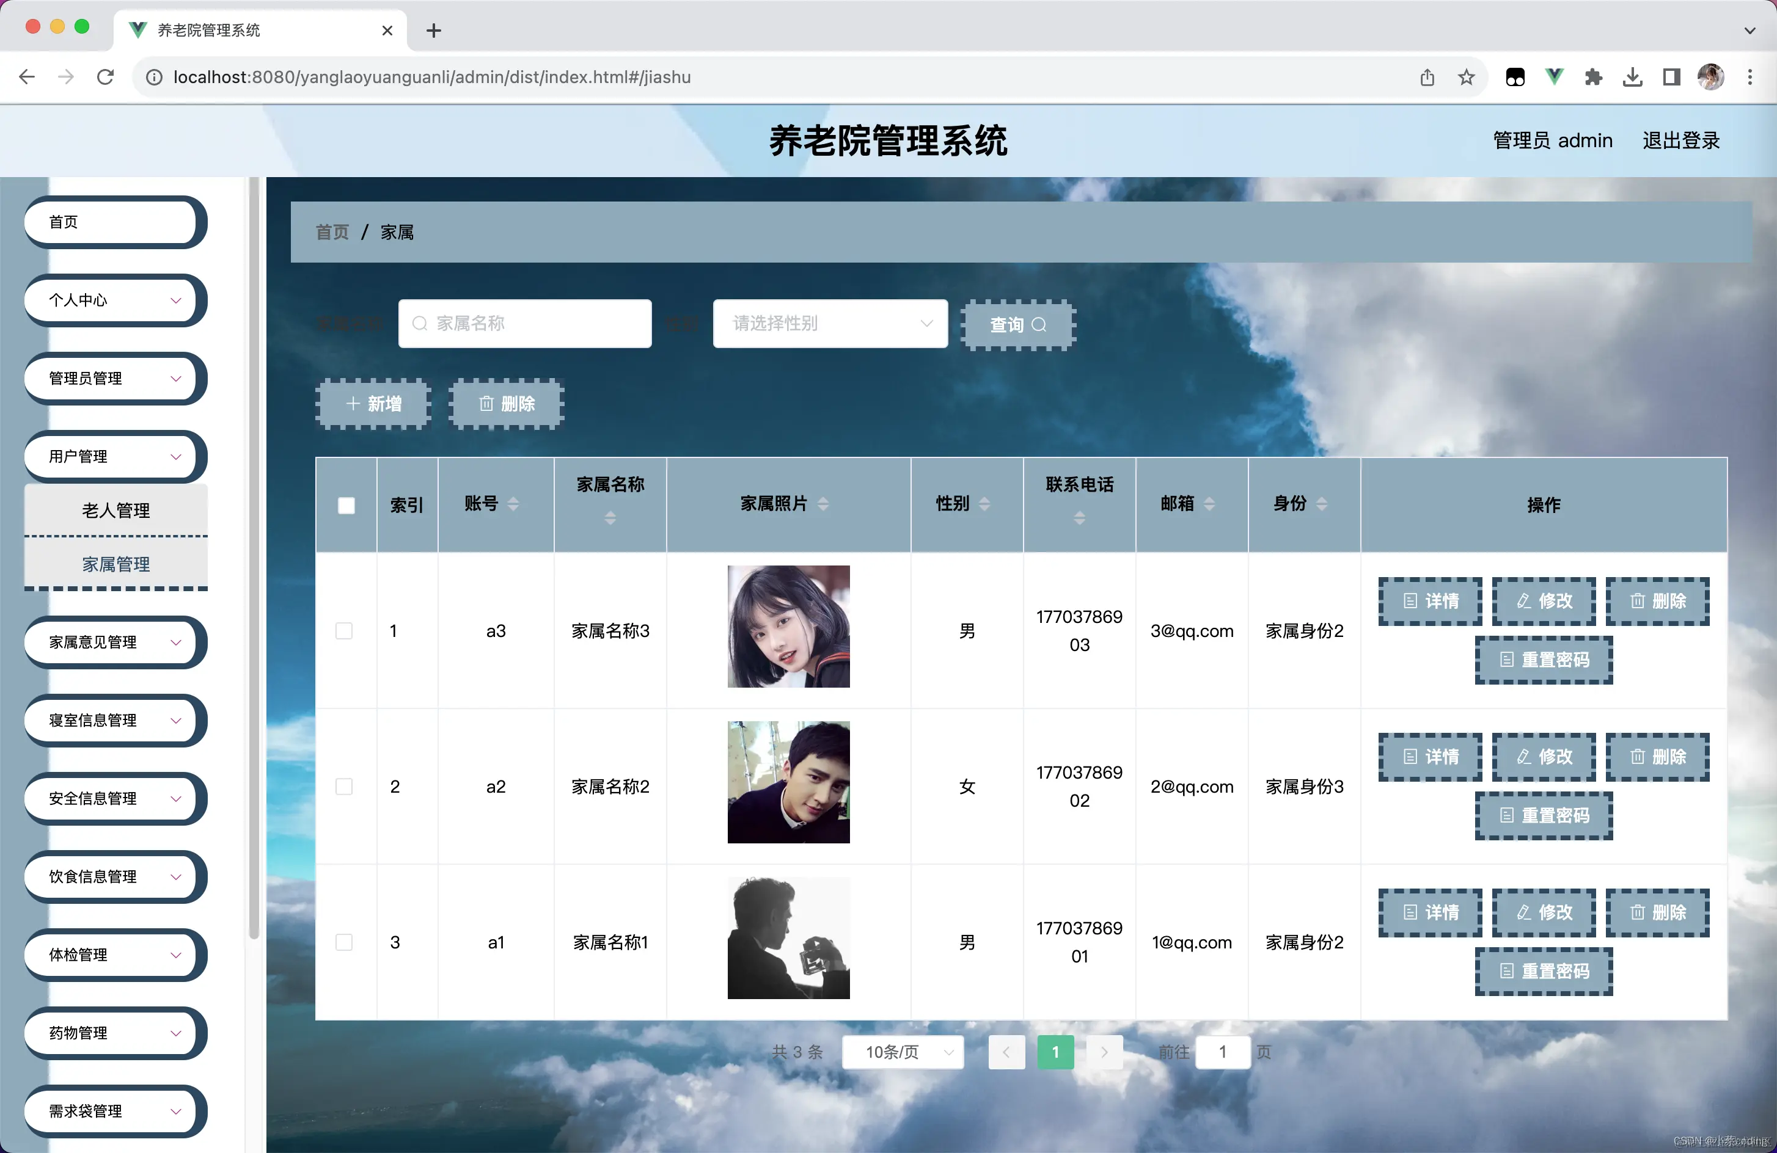This screenshot has height=1153, width=1777.
Task: Click the 新增 plus icon to add family member
Action: (x=373, y=404)
